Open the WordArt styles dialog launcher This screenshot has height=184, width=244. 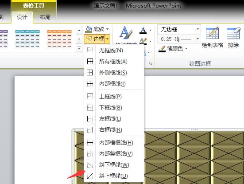pyautogui.click(x=151, y=63)
